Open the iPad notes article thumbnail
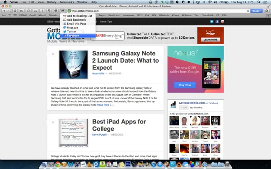271x169 pixels. point(74,132)
